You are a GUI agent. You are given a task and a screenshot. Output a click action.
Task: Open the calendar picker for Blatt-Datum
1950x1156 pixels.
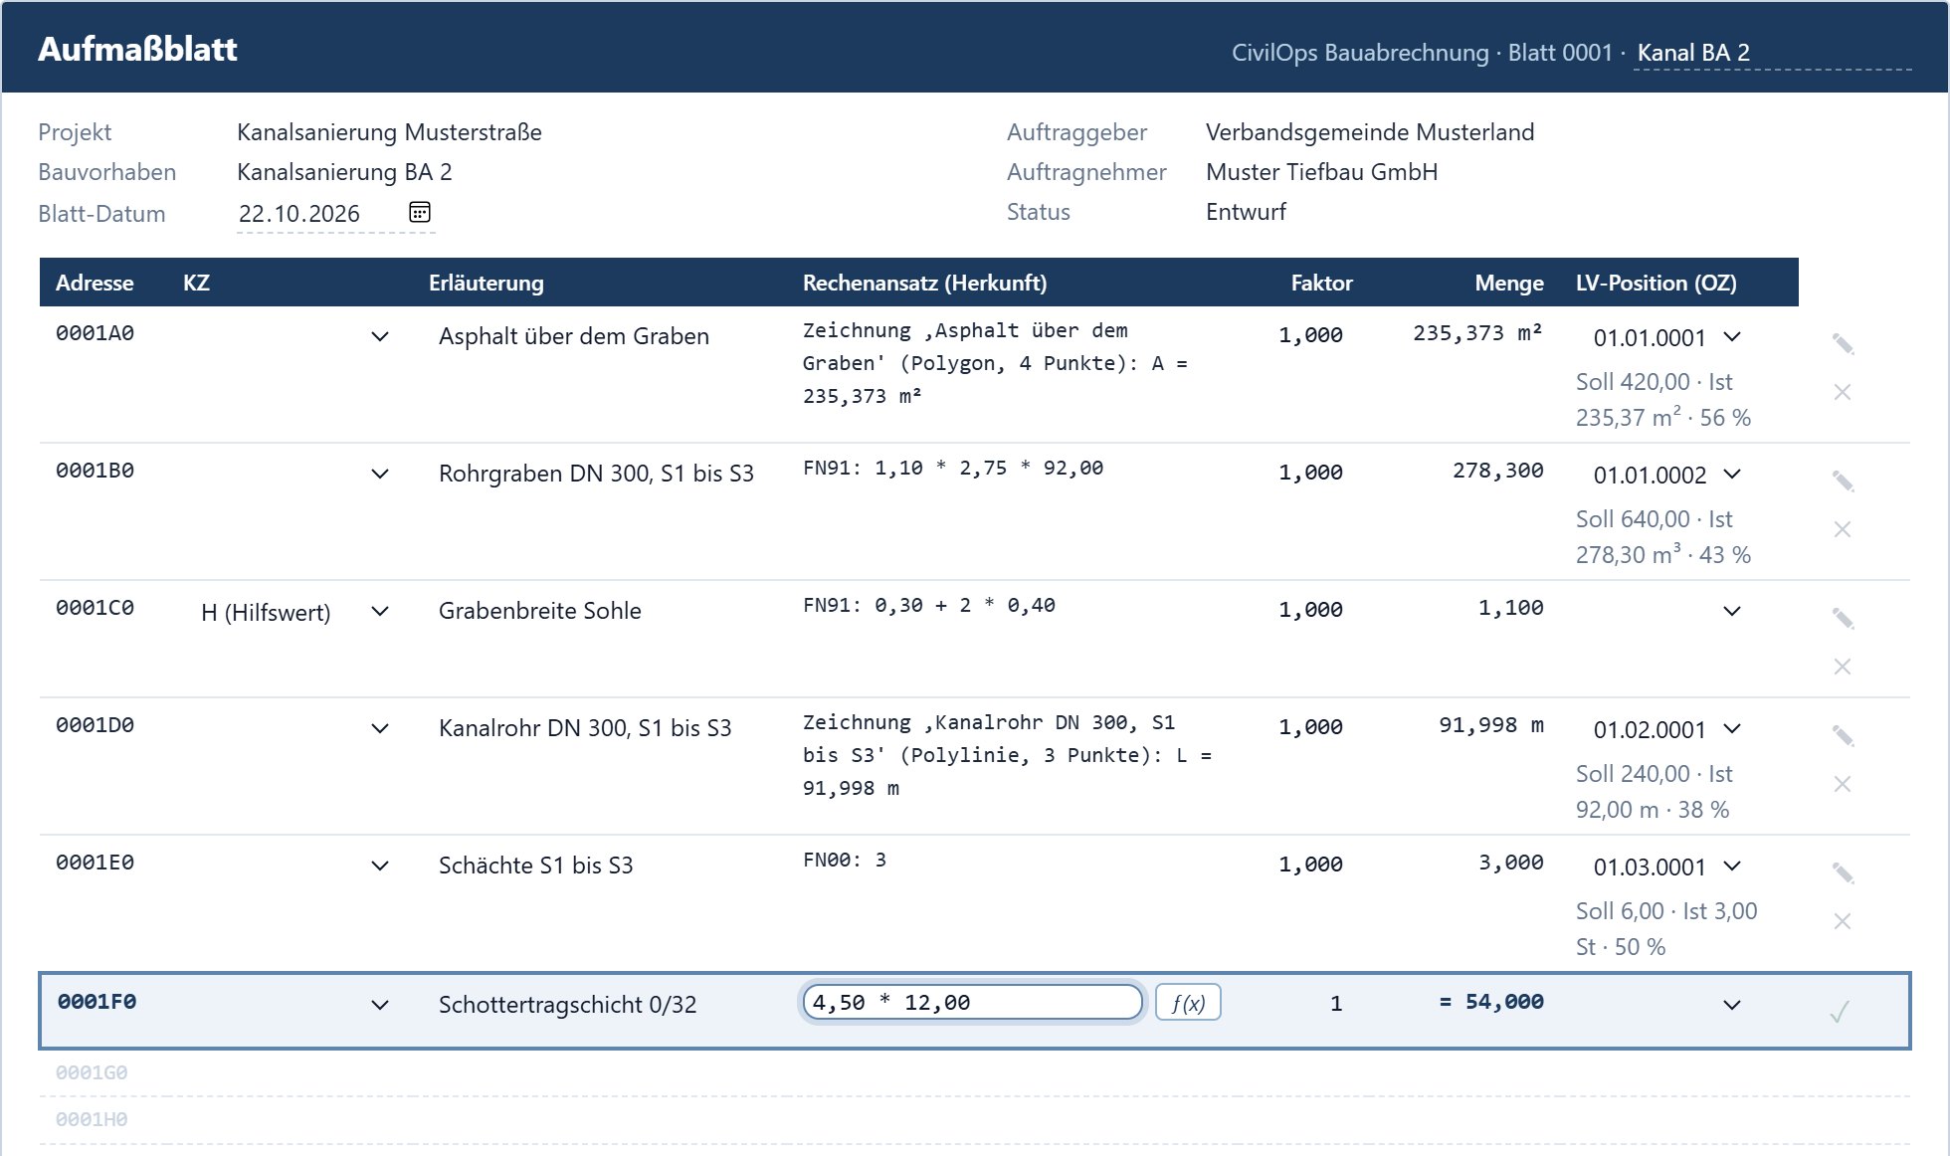coord(420,212)
